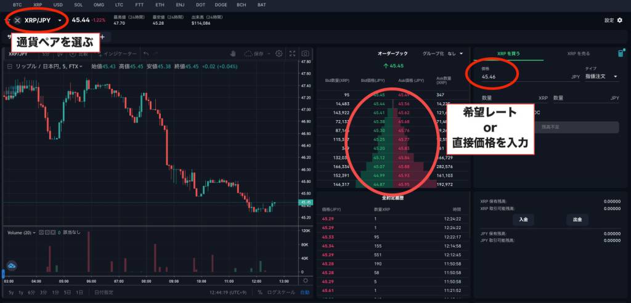
Task: Open the グループ化 なし grouping dropdown
Action: (442, 54)
